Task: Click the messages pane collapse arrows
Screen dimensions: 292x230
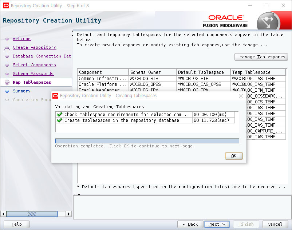Action: (77, 195)
